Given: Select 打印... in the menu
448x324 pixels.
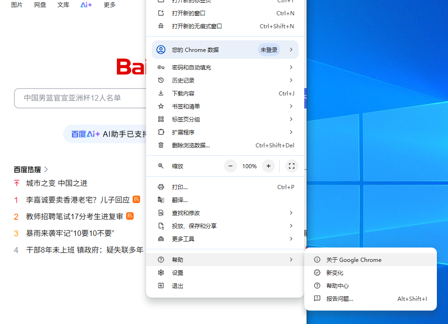Looking at the screenshot, I should [225, 187].
